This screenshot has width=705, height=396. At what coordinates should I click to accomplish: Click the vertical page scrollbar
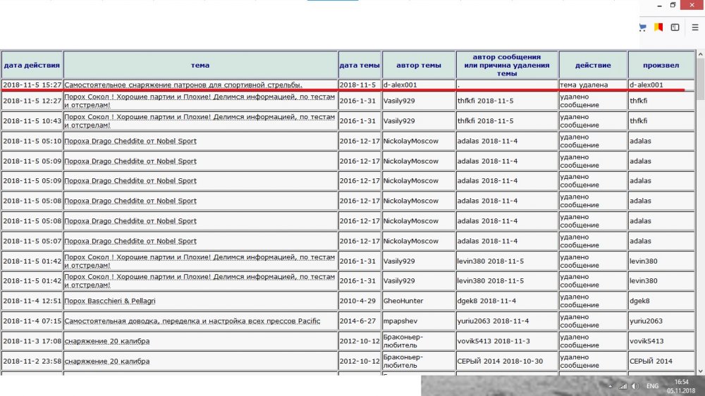pyautogui.click(x=699, y=211)
